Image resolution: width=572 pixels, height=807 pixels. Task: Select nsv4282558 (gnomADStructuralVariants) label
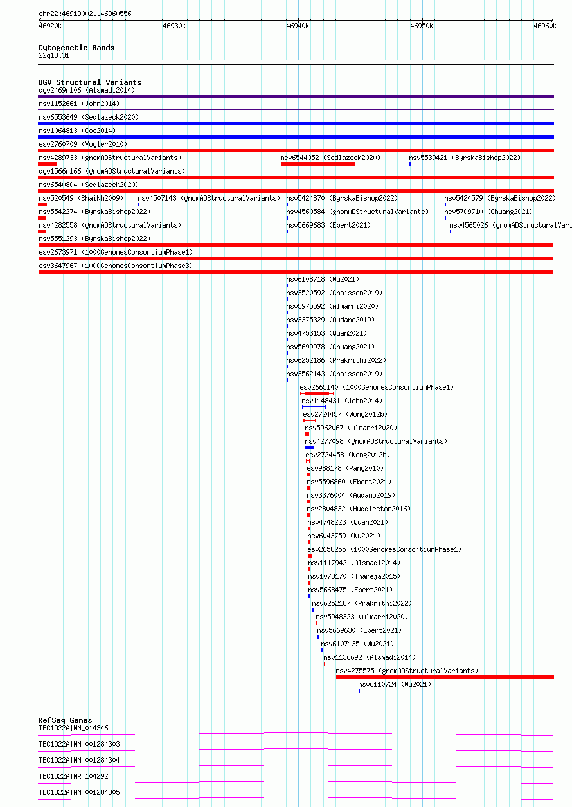click(110, 226)
